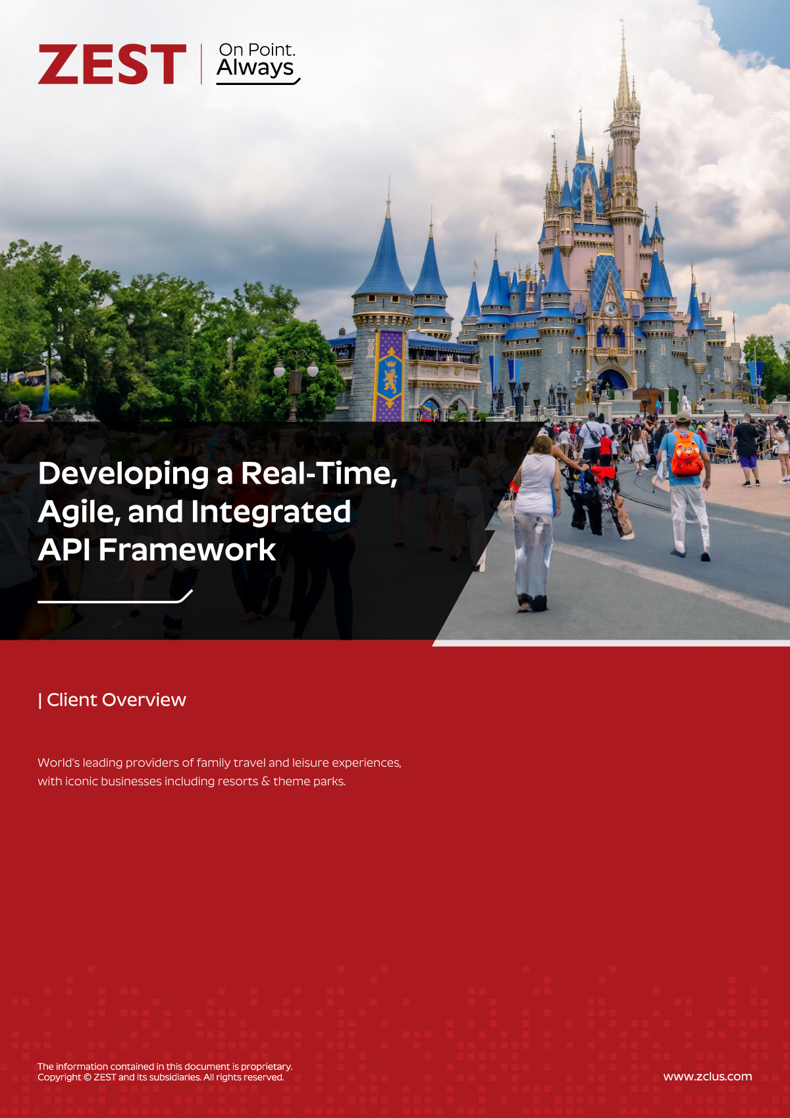Open the www.zclus.com website link
Image resolution: width=790 pixels, height=1118 pixels.
(707, 1076)
